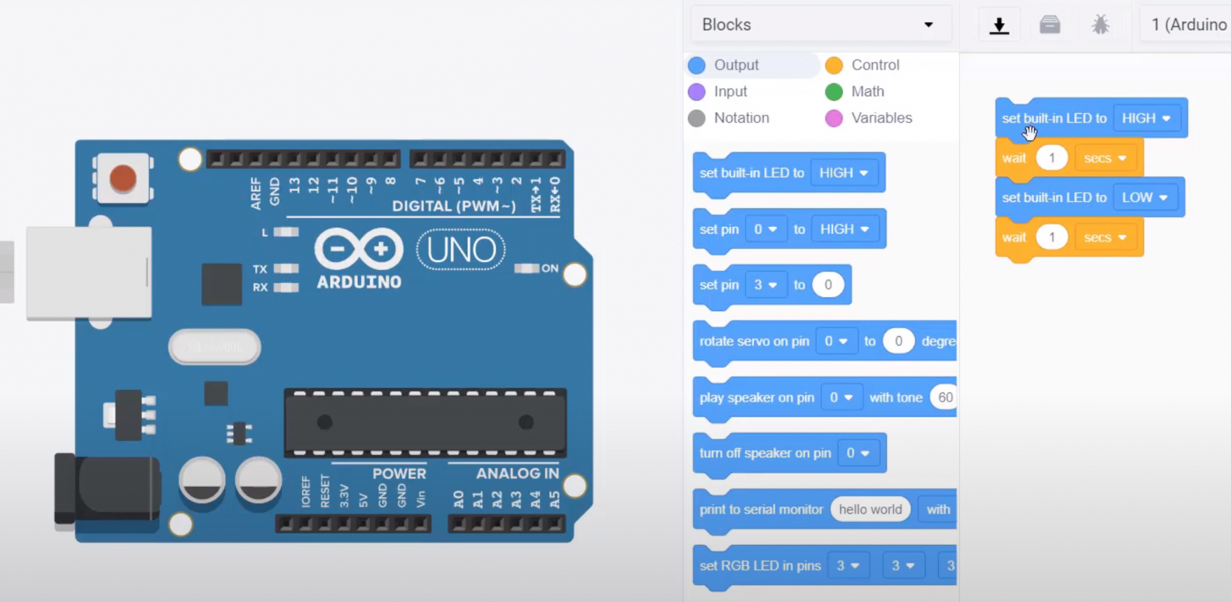Open the debugger bug icon
The image size is (1231, 602).
pyautogui.click(x=1100, y=24)
